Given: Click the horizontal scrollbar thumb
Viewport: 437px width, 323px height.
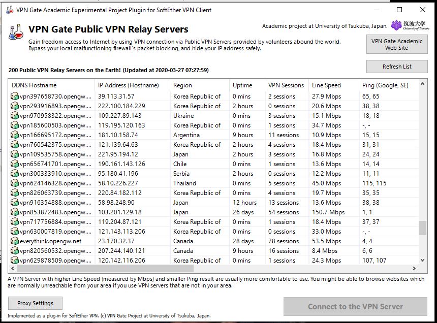Looking at the screenshot, I should click(x=105, y=269).
